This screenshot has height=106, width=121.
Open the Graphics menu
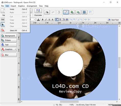tap(21, 6)
